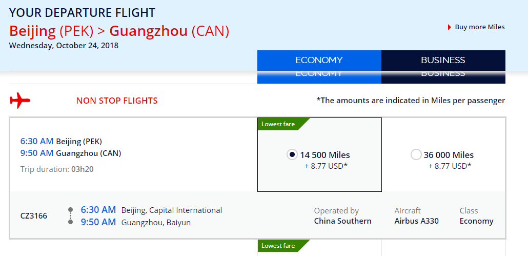Click flight number CZ3166
Screen dimensions: 528x256
click(34, 216)
